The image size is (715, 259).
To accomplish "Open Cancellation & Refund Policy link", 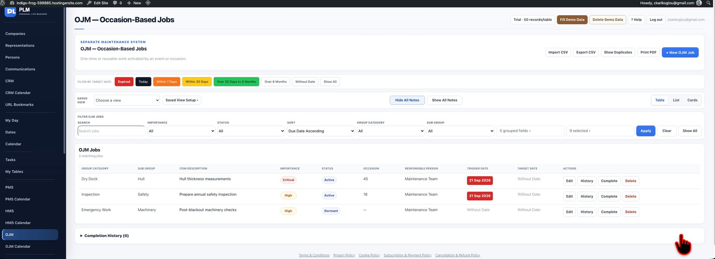I will (x=458, y=255).
